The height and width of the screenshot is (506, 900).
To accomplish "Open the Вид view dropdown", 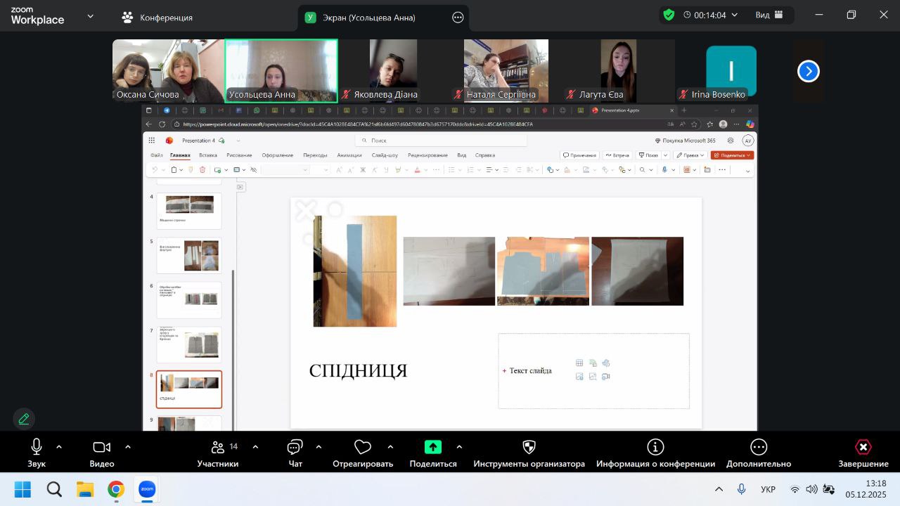I will click(769, 15).
